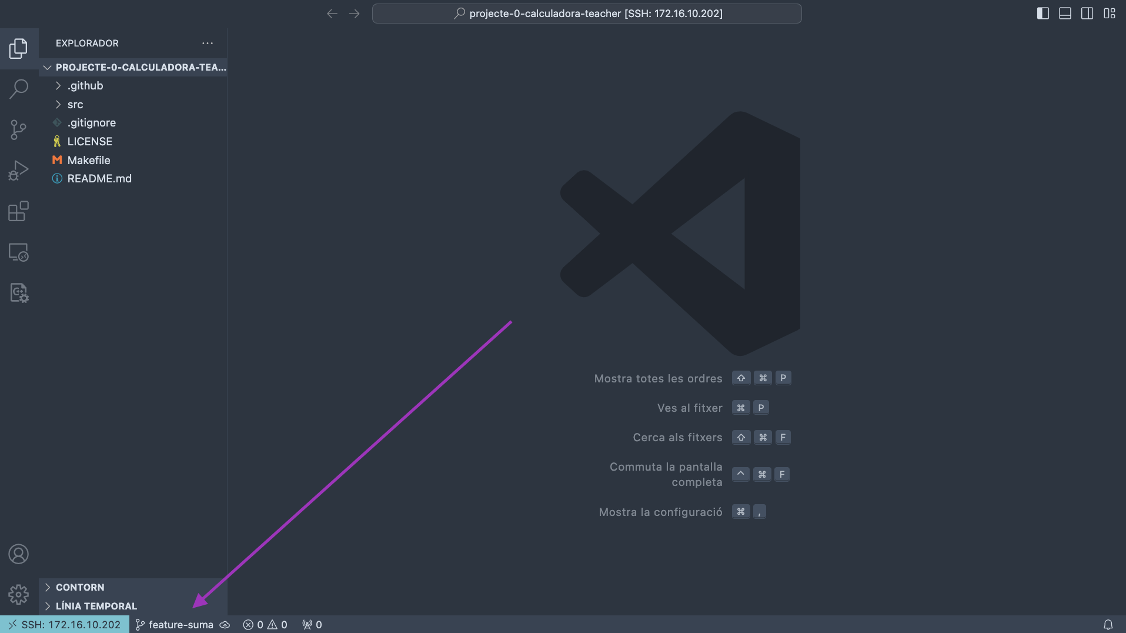Open the Makefile

click(x=133, y=160)
